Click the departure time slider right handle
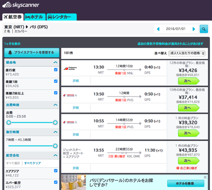This screenshot has width=212, height=190. pyautogui.click(x=55, y=123)
